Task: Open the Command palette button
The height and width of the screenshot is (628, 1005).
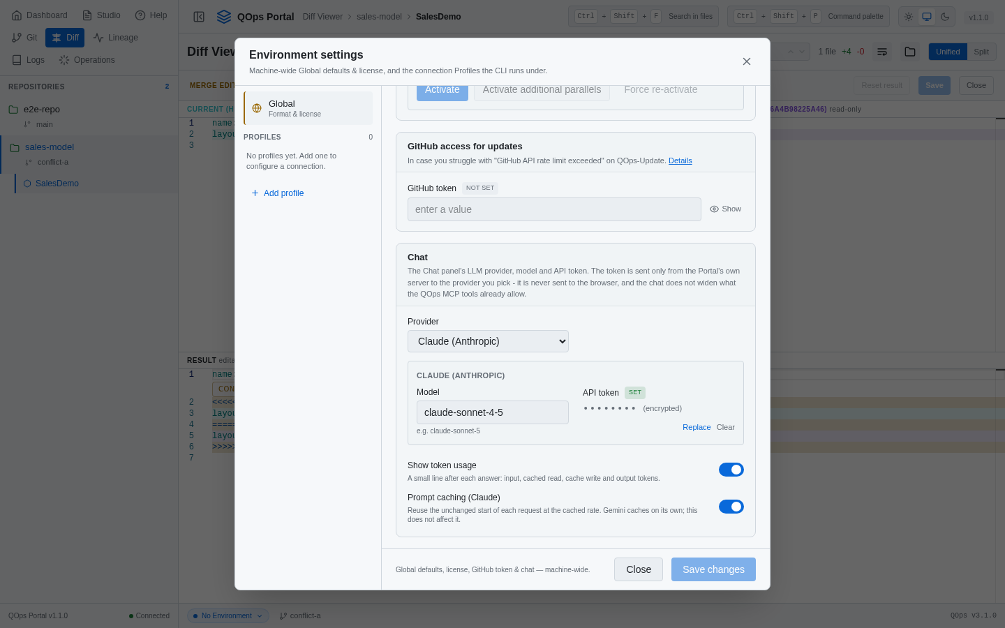Action: coord(808,17)
